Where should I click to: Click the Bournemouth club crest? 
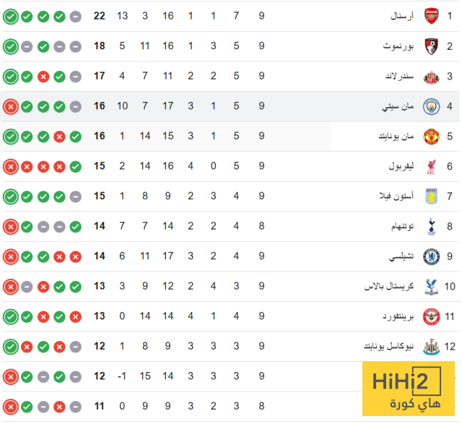click(x=431, y=46)
